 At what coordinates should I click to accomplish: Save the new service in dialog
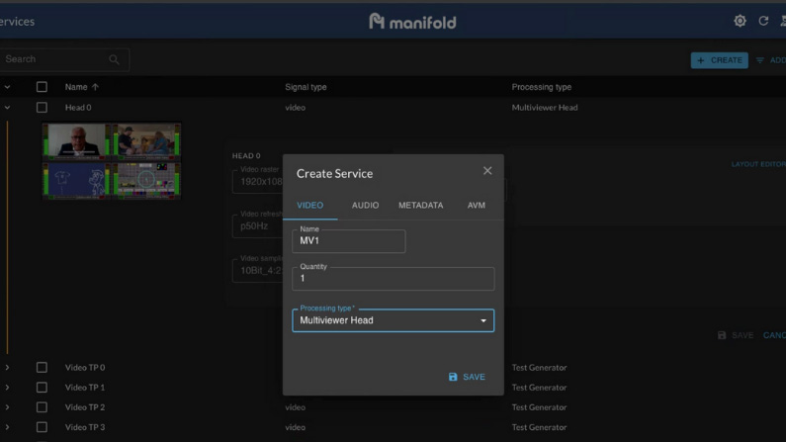[x=467, y=377]
